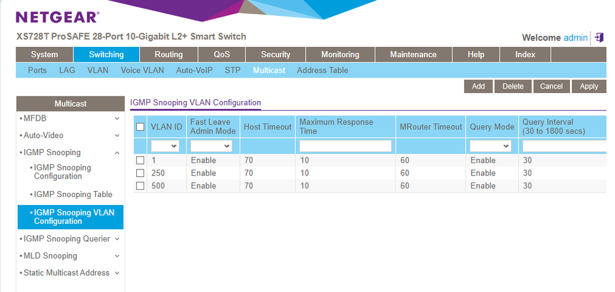Screen dimensions: 615x292
Task: Click the Delete button
Action: (513, 86)
